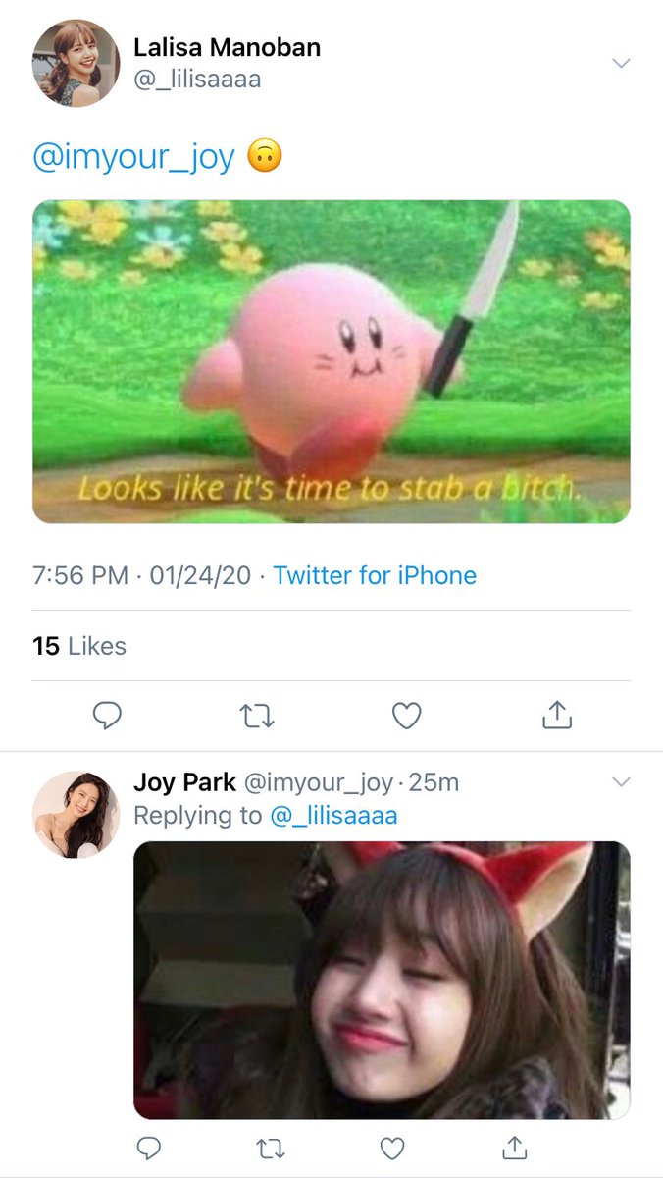
Task: Reply to Joy Park's tweet
Action: pyautogui.click(x=149, y=1147)
